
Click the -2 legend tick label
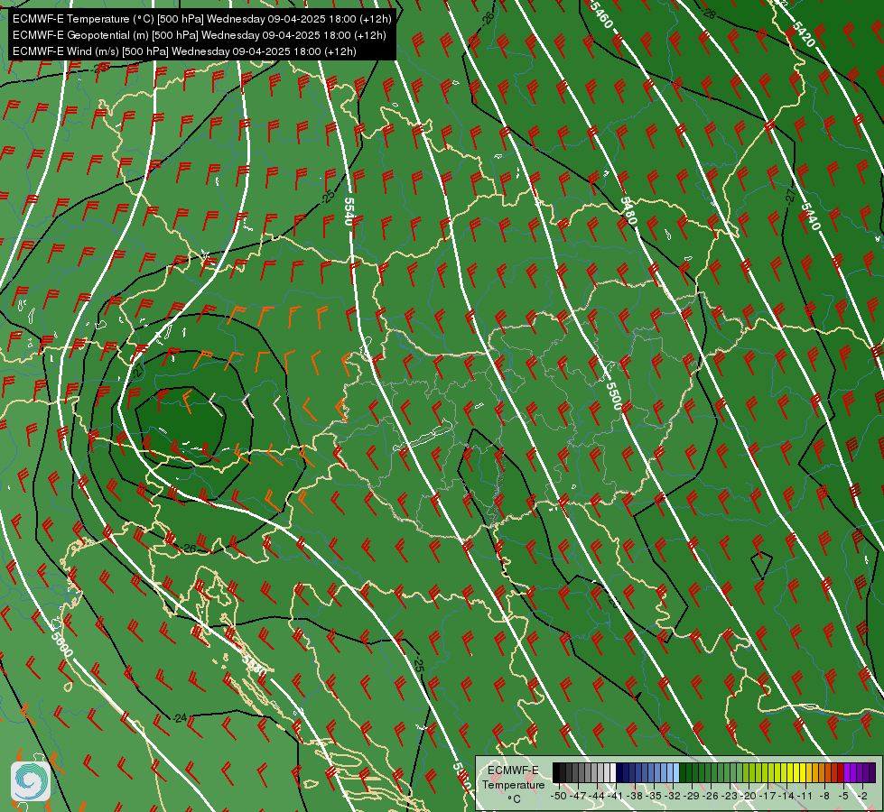(862, 796)
